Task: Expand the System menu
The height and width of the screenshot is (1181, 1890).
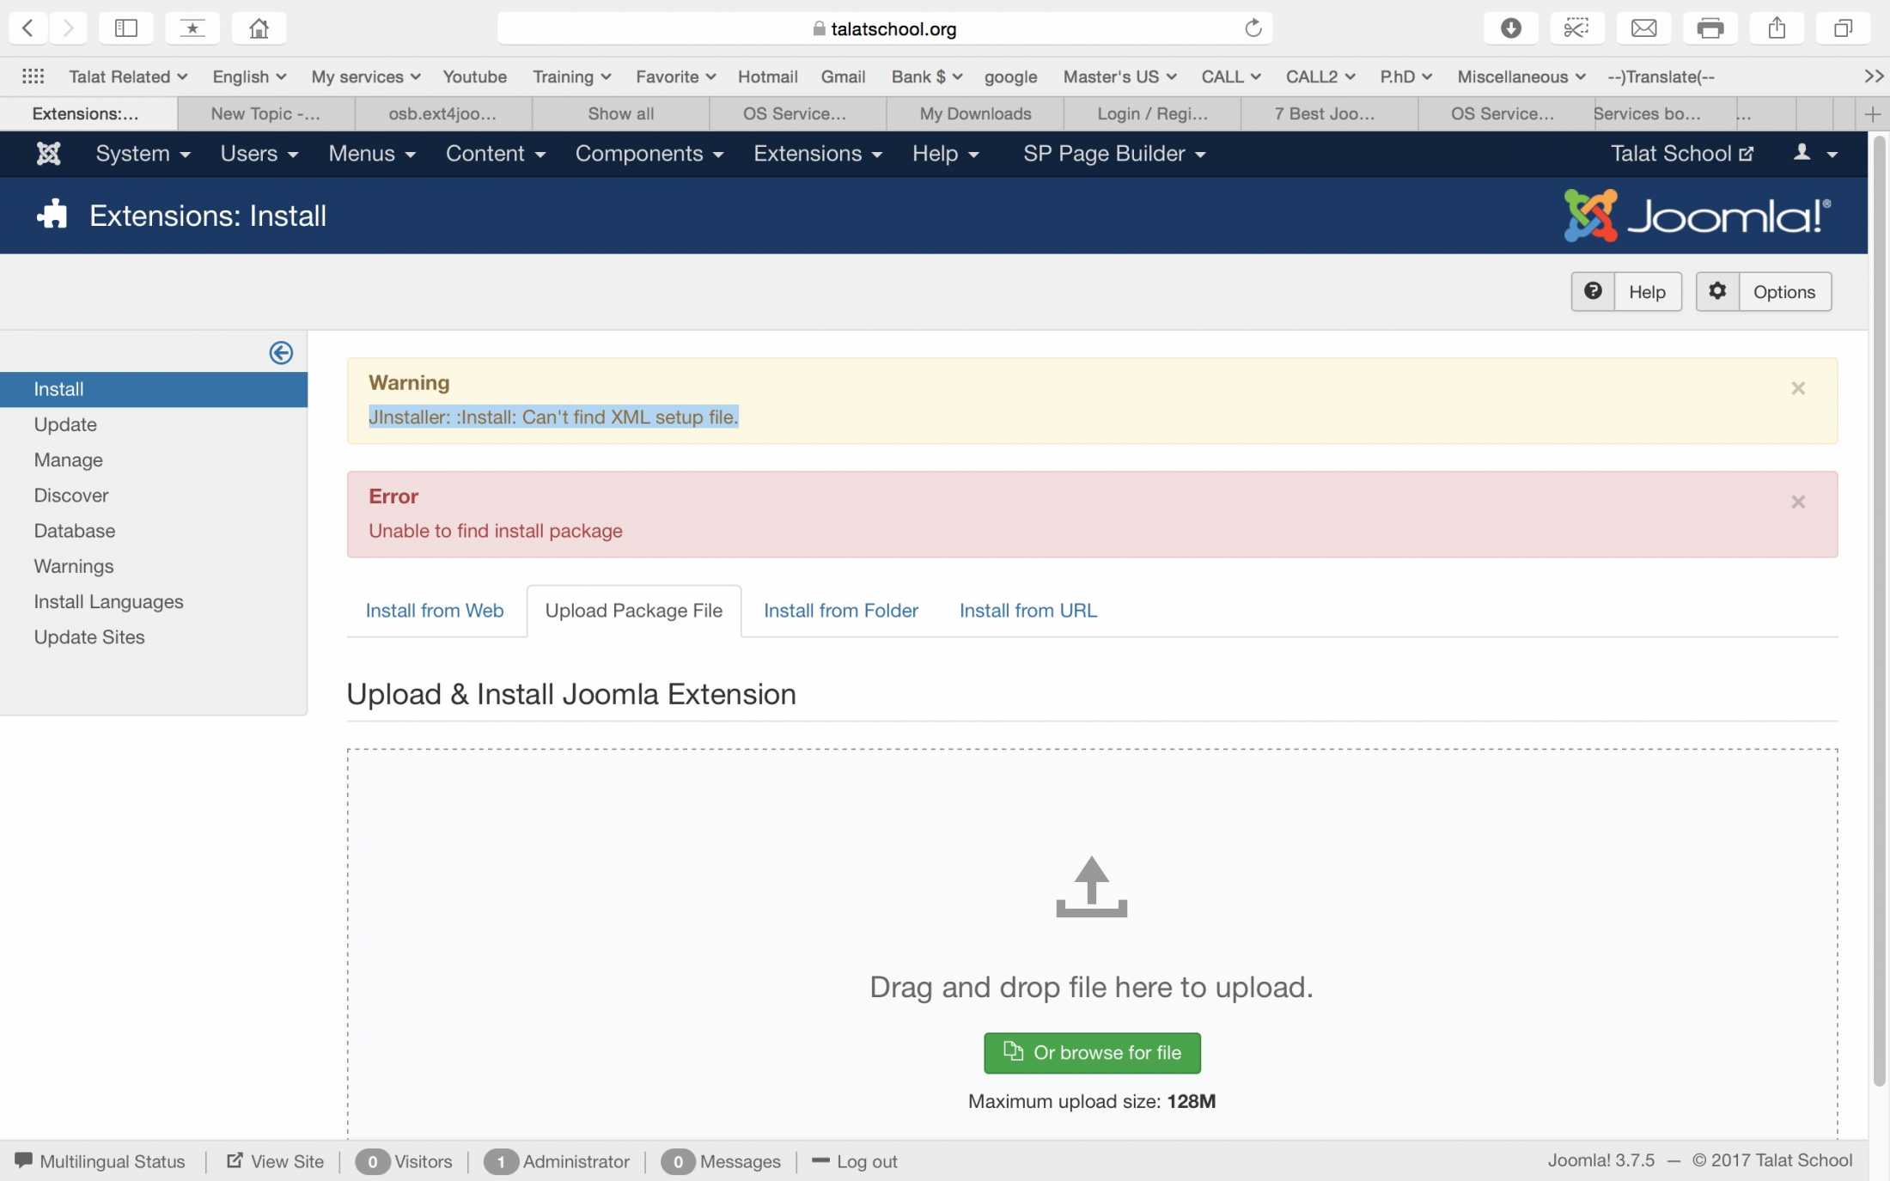Action: pyautogui.click(x=143, y=154)
